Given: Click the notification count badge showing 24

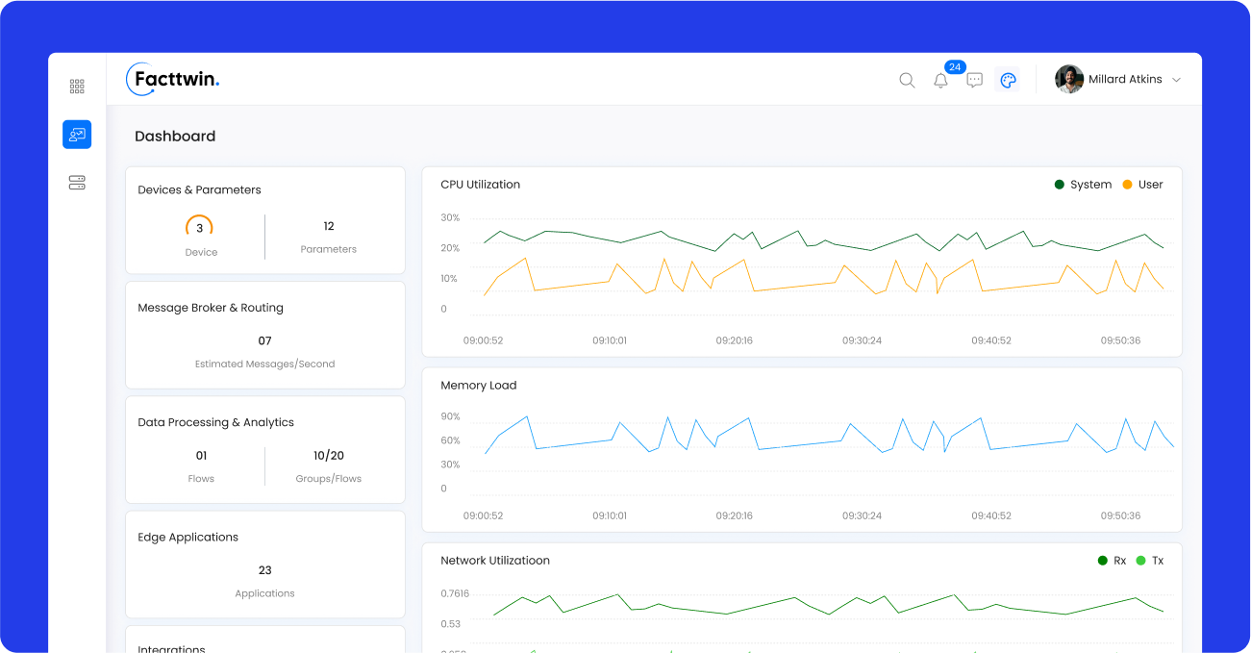Looking at the screenshot, I should pos(955,67).
